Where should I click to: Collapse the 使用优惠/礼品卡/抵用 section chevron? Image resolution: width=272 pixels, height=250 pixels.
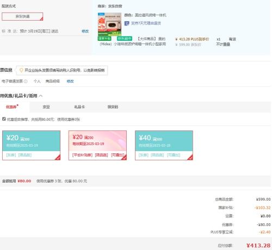[41, 96]
